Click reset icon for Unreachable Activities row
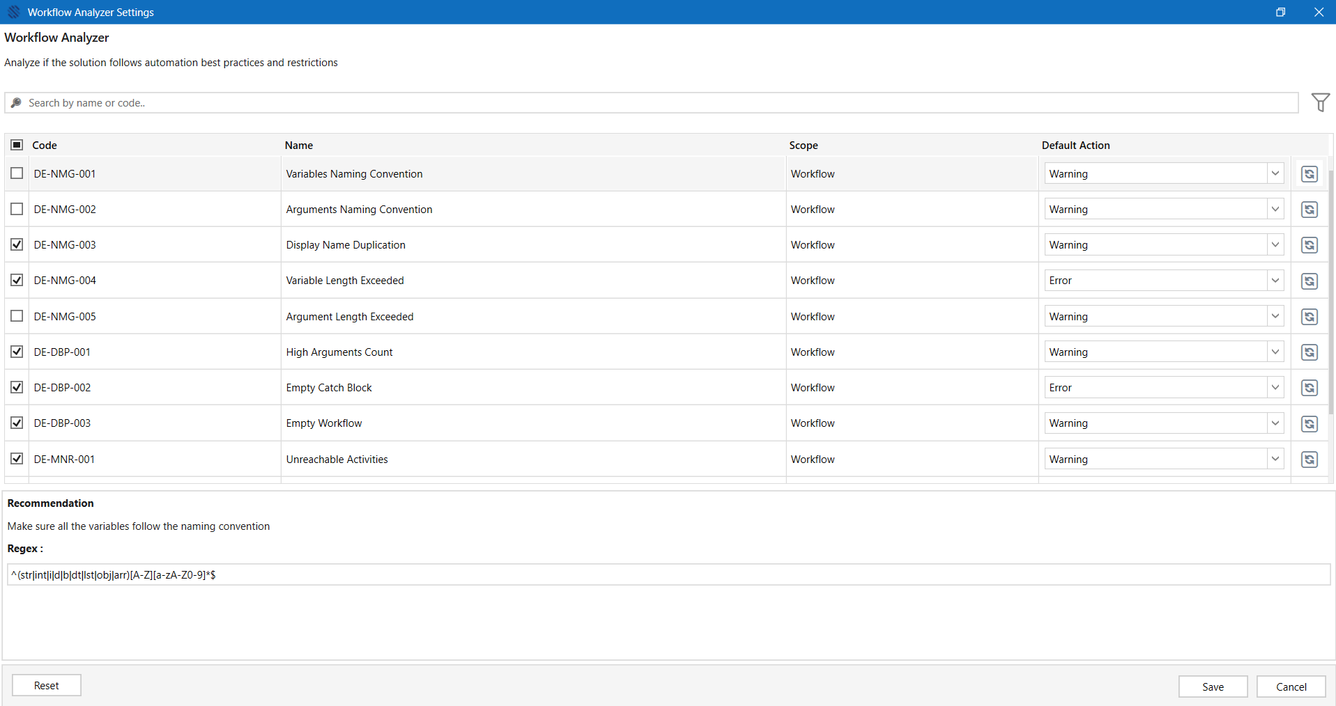Screen dimensions: 1336x706 pyautogui.click(x=1310, y=460)
